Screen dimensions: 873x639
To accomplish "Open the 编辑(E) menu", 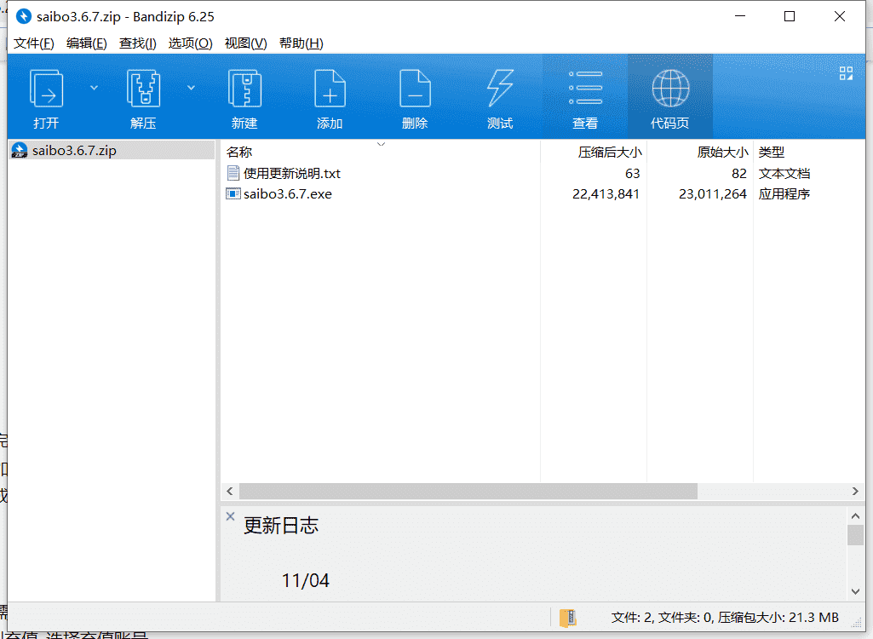I will point(86,43).
